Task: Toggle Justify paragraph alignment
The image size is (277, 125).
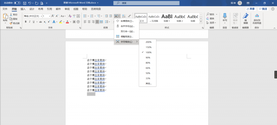Action: pos(97,22)
